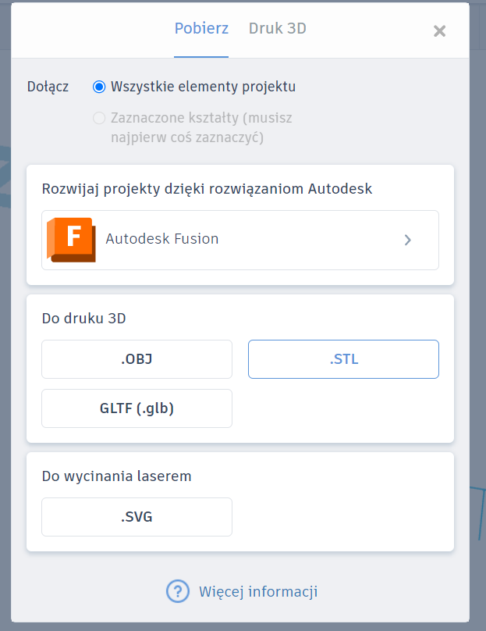Click the Rozwijaj projekty dzięki rozwiązaniom Autodesk heading
The width and height of the screenshot is (486, 631).
click(x=207, y=189)
